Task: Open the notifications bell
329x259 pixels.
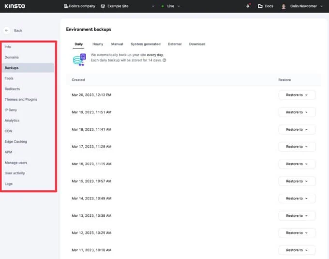Action: [x=248, y=6]
